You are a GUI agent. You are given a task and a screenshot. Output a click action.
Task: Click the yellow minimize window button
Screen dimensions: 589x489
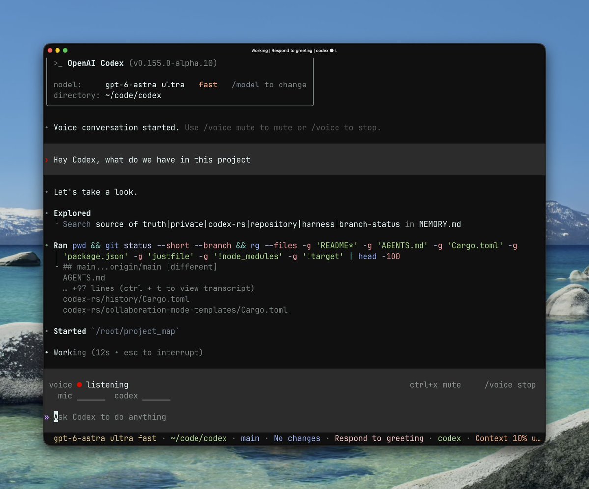coord(57,50)
